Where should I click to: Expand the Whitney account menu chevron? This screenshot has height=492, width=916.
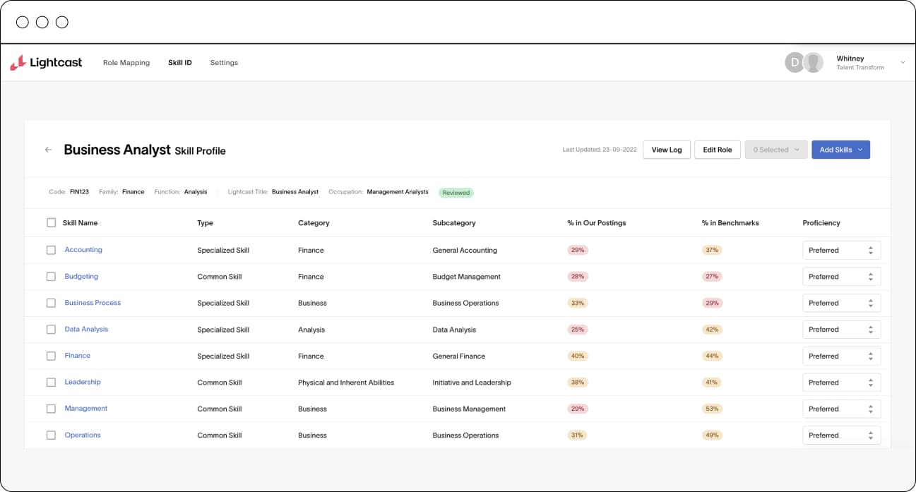click(902, 63)
